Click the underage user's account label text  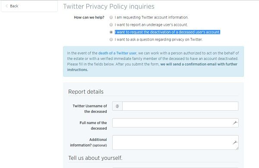152,25
